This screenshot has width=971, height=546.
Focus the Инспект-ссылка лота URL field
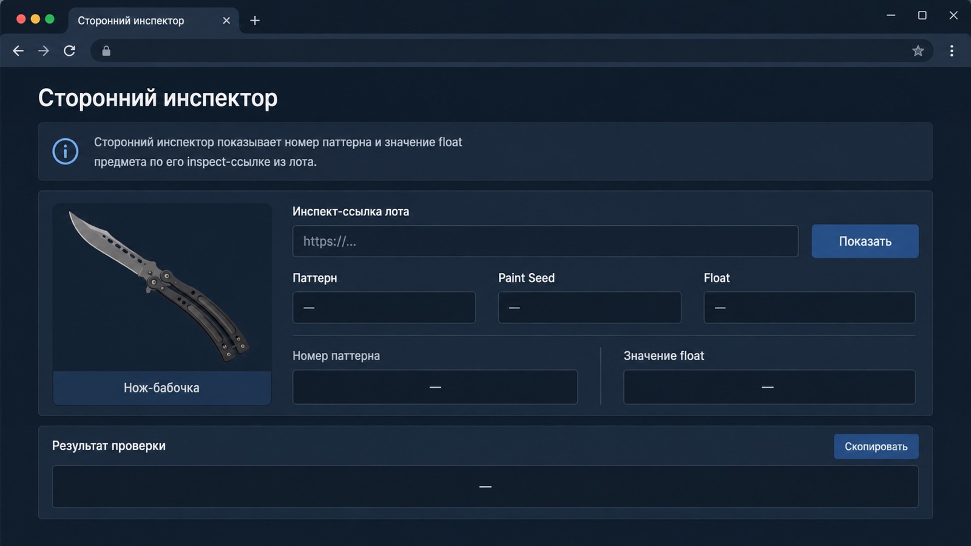pos(545,241)
